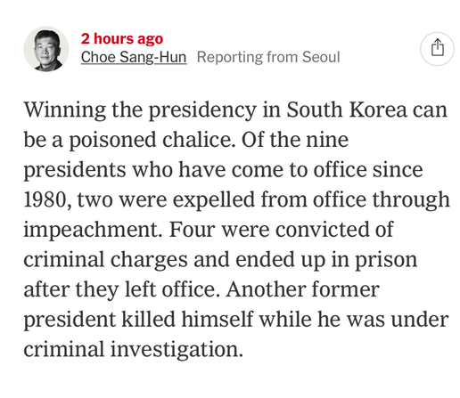
Task: Click the word "himself" near the end
Action: 218,320
